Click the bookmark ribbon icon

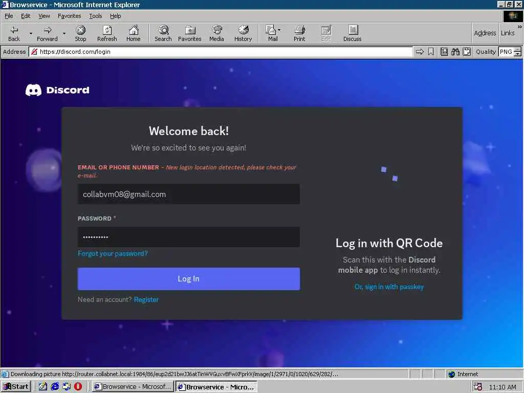431,52
